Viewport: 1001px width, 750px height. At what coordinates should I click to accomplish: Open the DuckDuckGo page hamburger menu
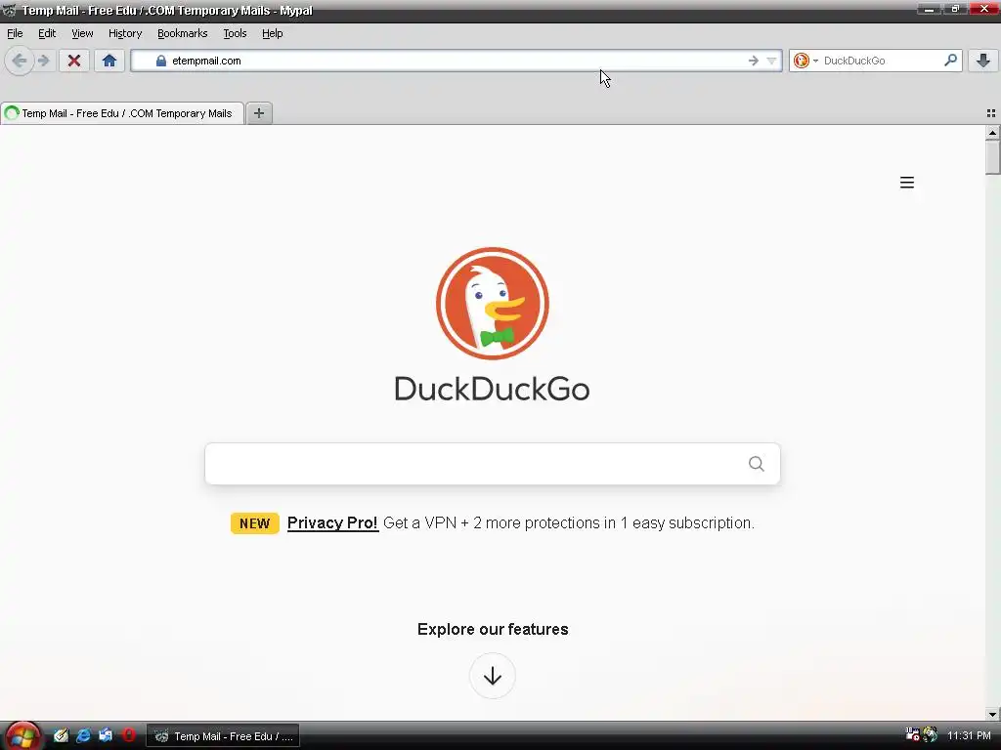click(906, 183)
